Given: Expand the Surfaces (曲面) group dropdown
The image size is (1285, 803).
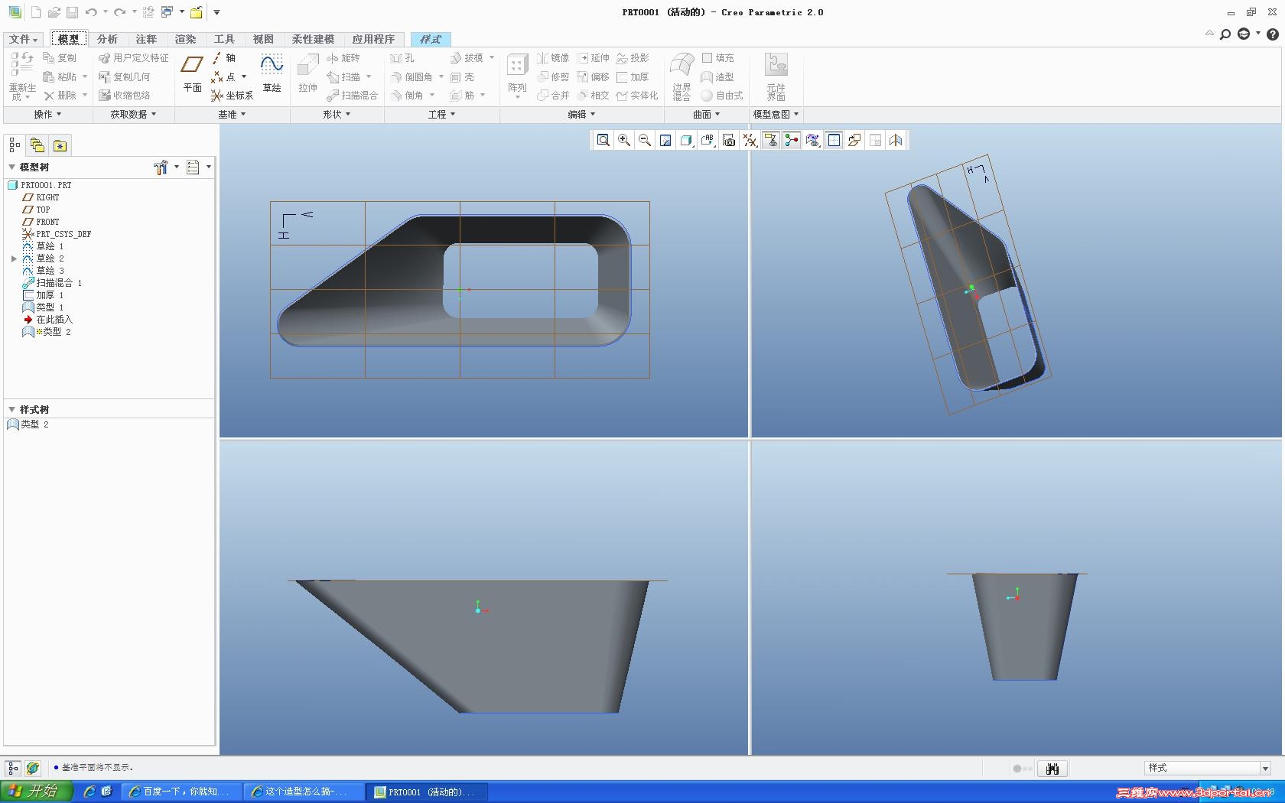Looking at the screenshot, I should tap(706, 114).
